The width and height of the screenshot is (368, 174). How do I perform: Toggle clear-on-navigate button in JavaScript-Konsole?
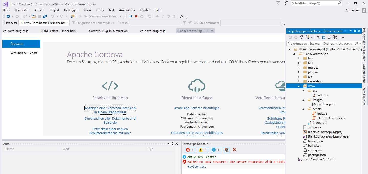click(x=227, y=150)
